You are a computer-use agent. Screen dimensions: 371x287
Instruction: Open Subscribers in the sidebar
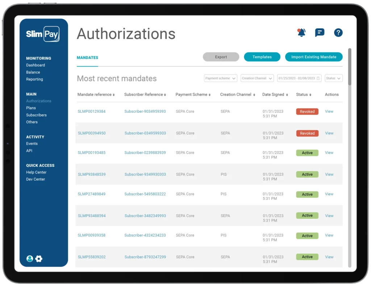point(37,115)
